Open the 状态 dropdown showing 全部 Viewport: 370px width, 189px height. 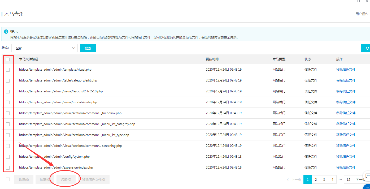point(44,48)
